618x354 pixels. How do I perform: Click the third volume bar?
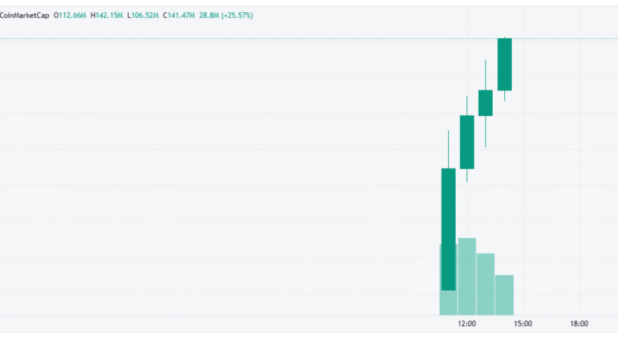[485, 284]
